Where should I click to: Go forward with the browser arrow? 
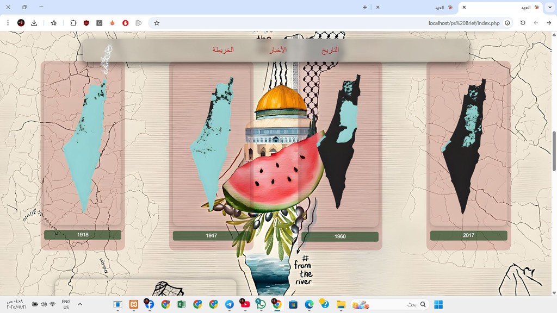(x=549, y=23)
